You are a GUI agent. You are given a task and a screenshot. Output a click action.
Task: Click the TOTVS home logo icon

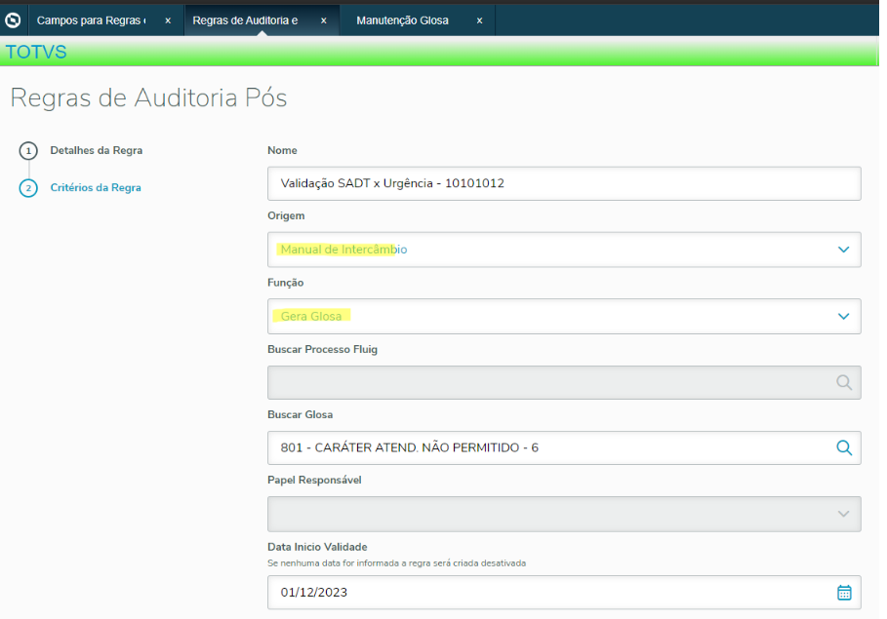click(13, 19)
